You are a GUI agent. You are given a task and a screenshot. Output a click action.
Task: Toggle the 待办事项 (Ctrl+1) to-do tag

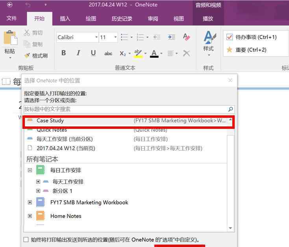(252, 37)
